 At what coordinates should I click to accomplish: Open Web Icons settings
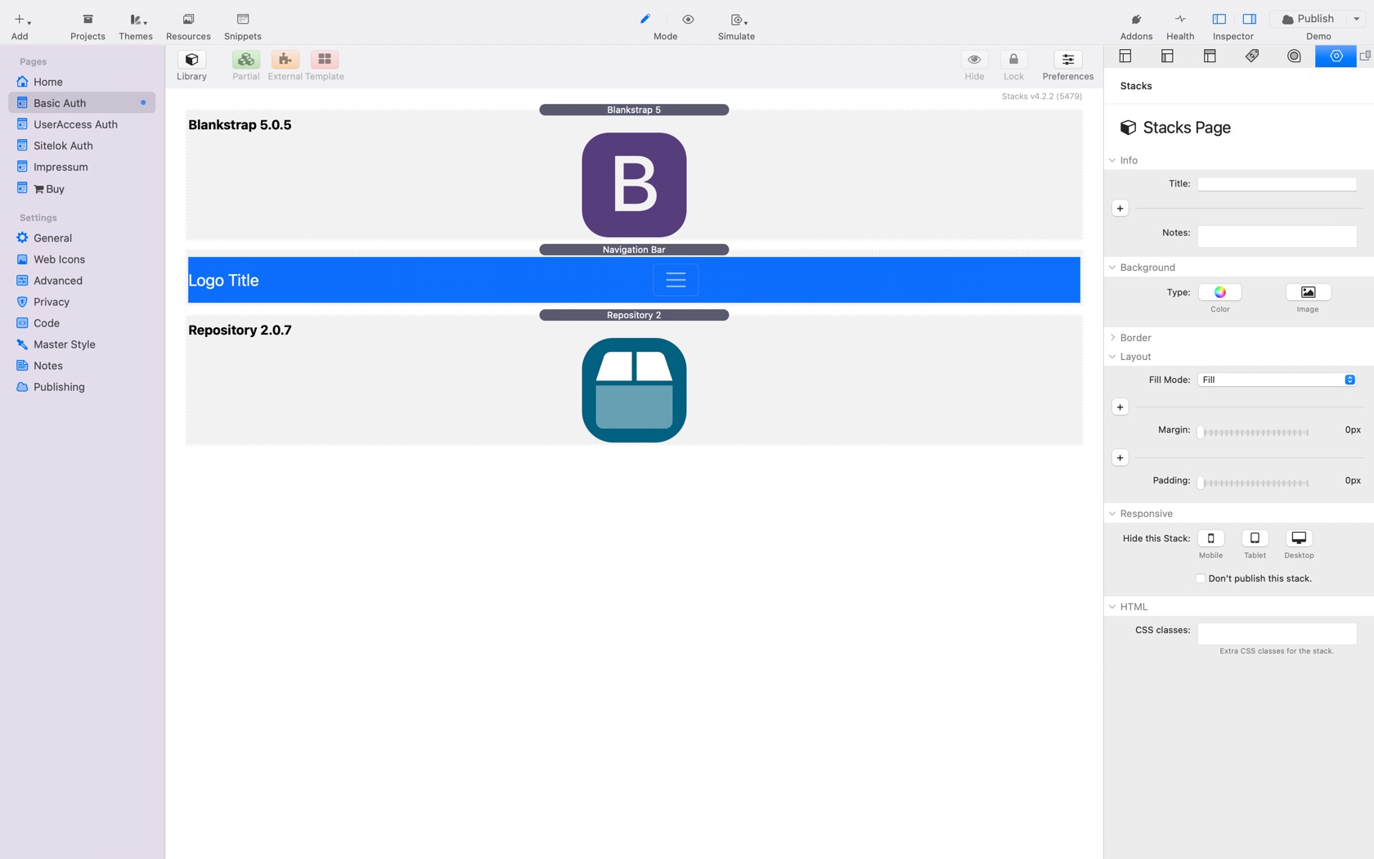click(x=82, y=259)
